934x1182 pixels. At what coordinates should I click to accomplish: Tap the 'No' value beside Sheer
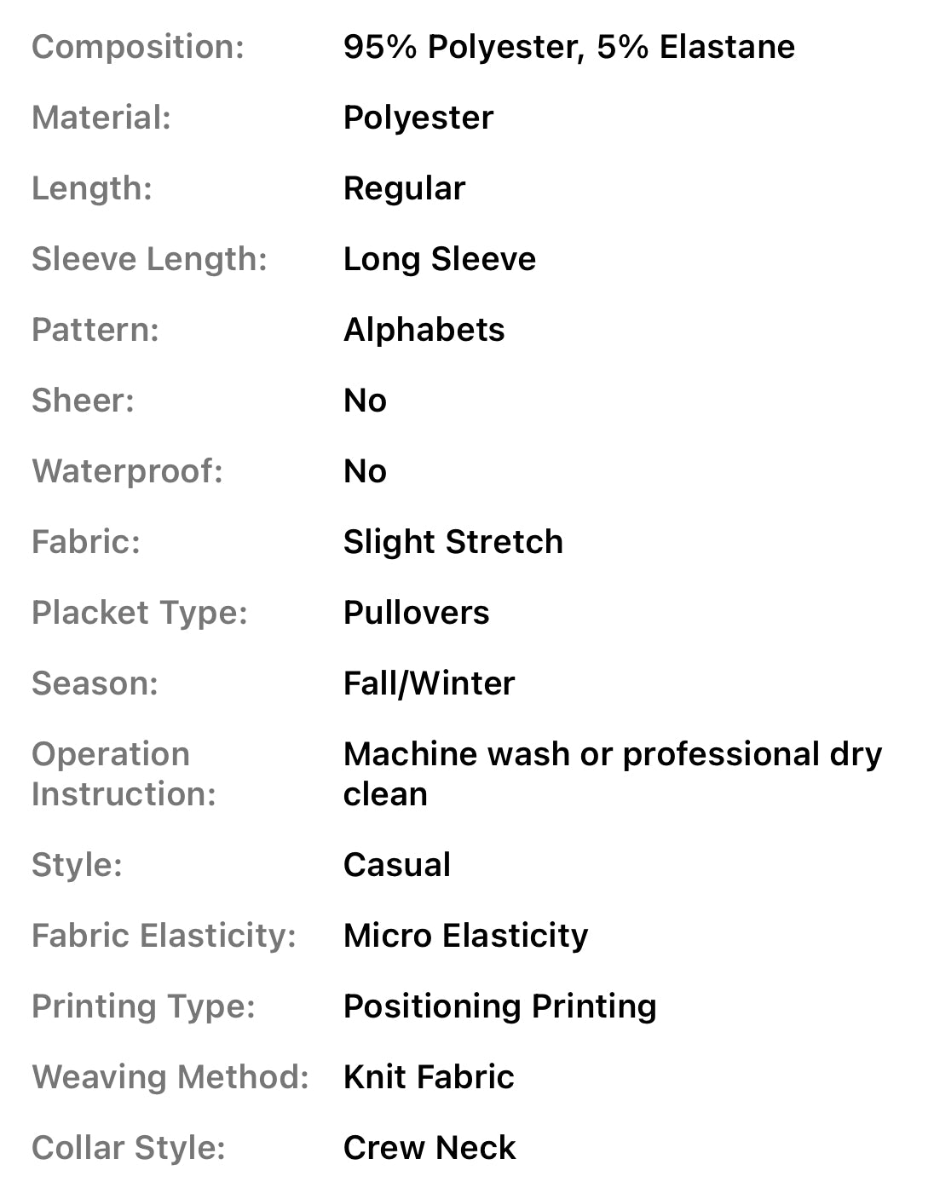click(365, 401)
